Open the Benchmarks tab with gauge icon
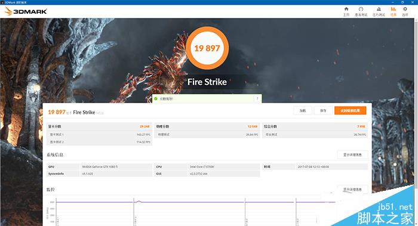418x226 pixels. [x=361, y=11]
